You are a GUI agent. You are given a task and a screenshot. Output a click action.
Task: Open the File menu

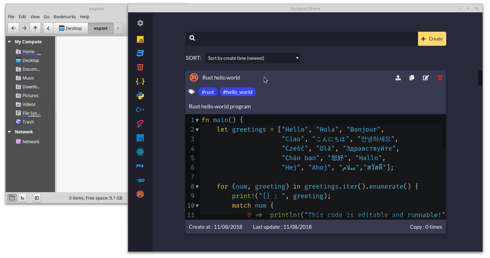click(11, 17)
